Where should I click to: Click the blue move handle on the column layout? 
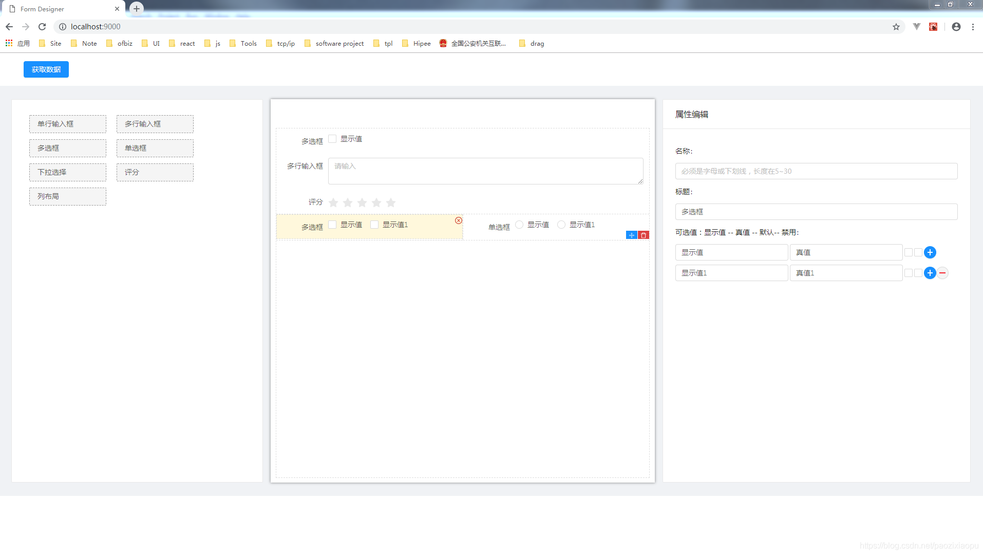pyautogui.click(x=631, y=235)
